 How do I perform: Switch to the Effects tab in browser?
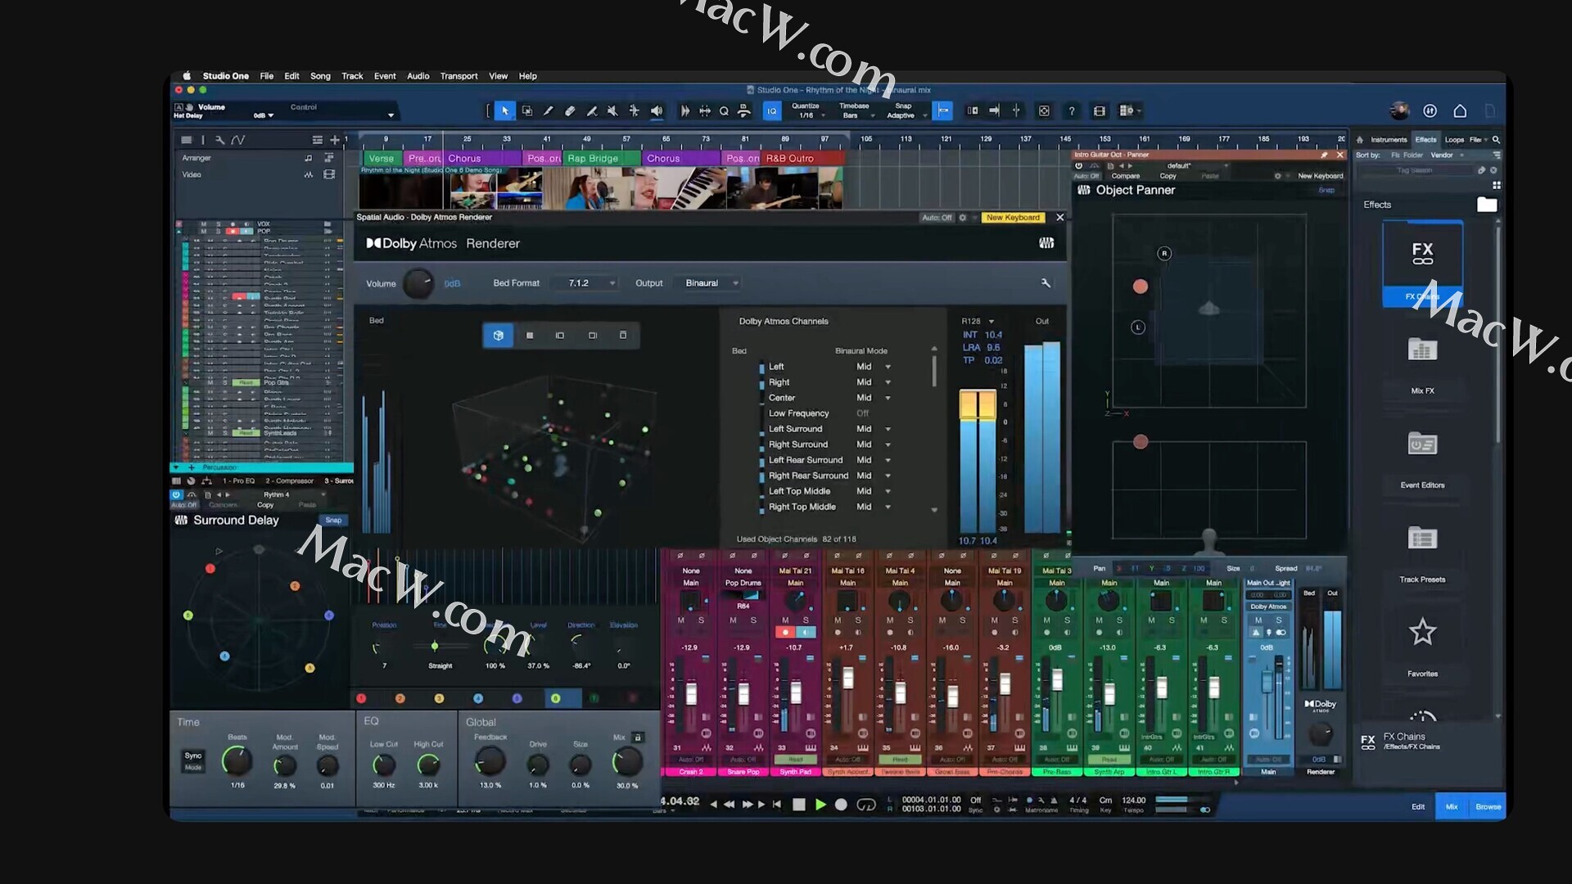pos(1426,140)
